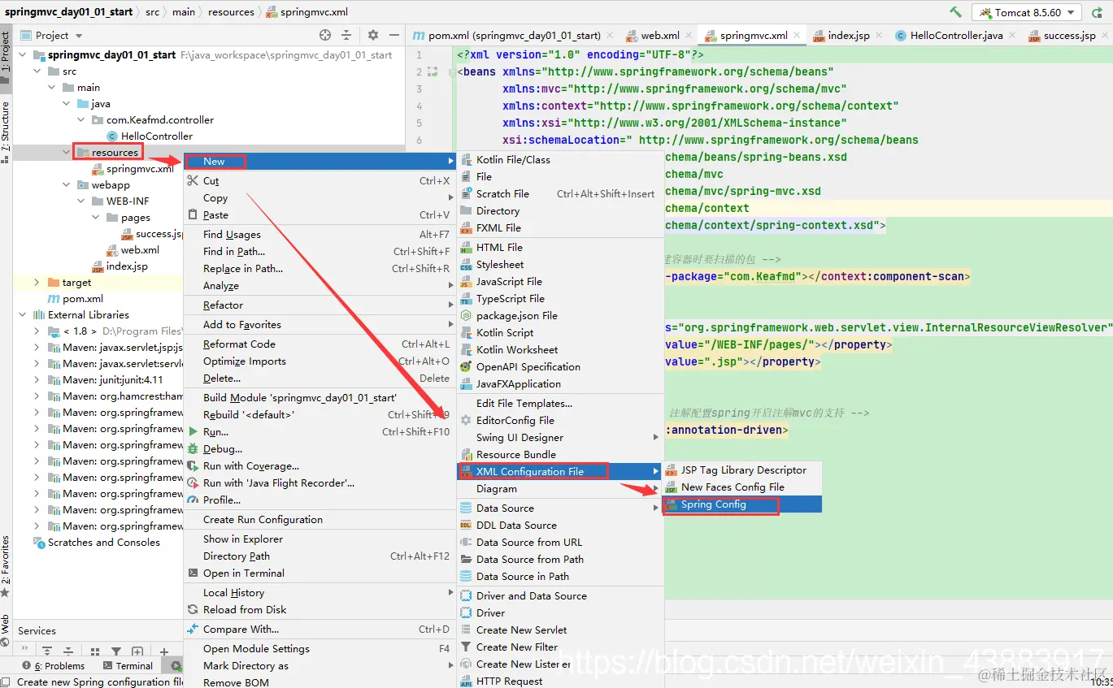Toggle fold marker on beans line 2
Viewport: 1113px width, 688px height.
coord(452,72)
